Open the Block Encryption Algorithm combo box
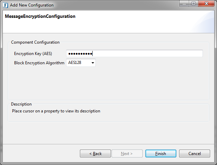217x165 pixels. coord(81,63)
